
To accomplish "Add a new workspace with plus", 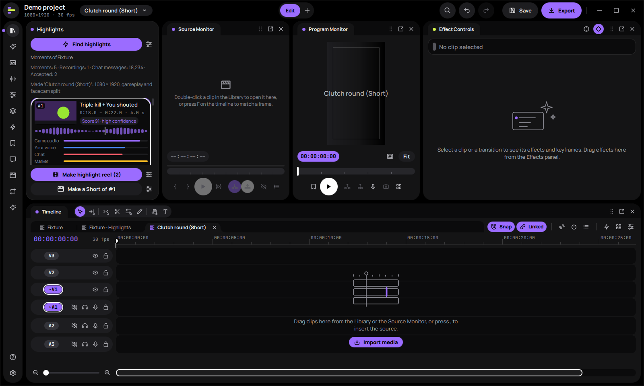I will tap(307, 10).
